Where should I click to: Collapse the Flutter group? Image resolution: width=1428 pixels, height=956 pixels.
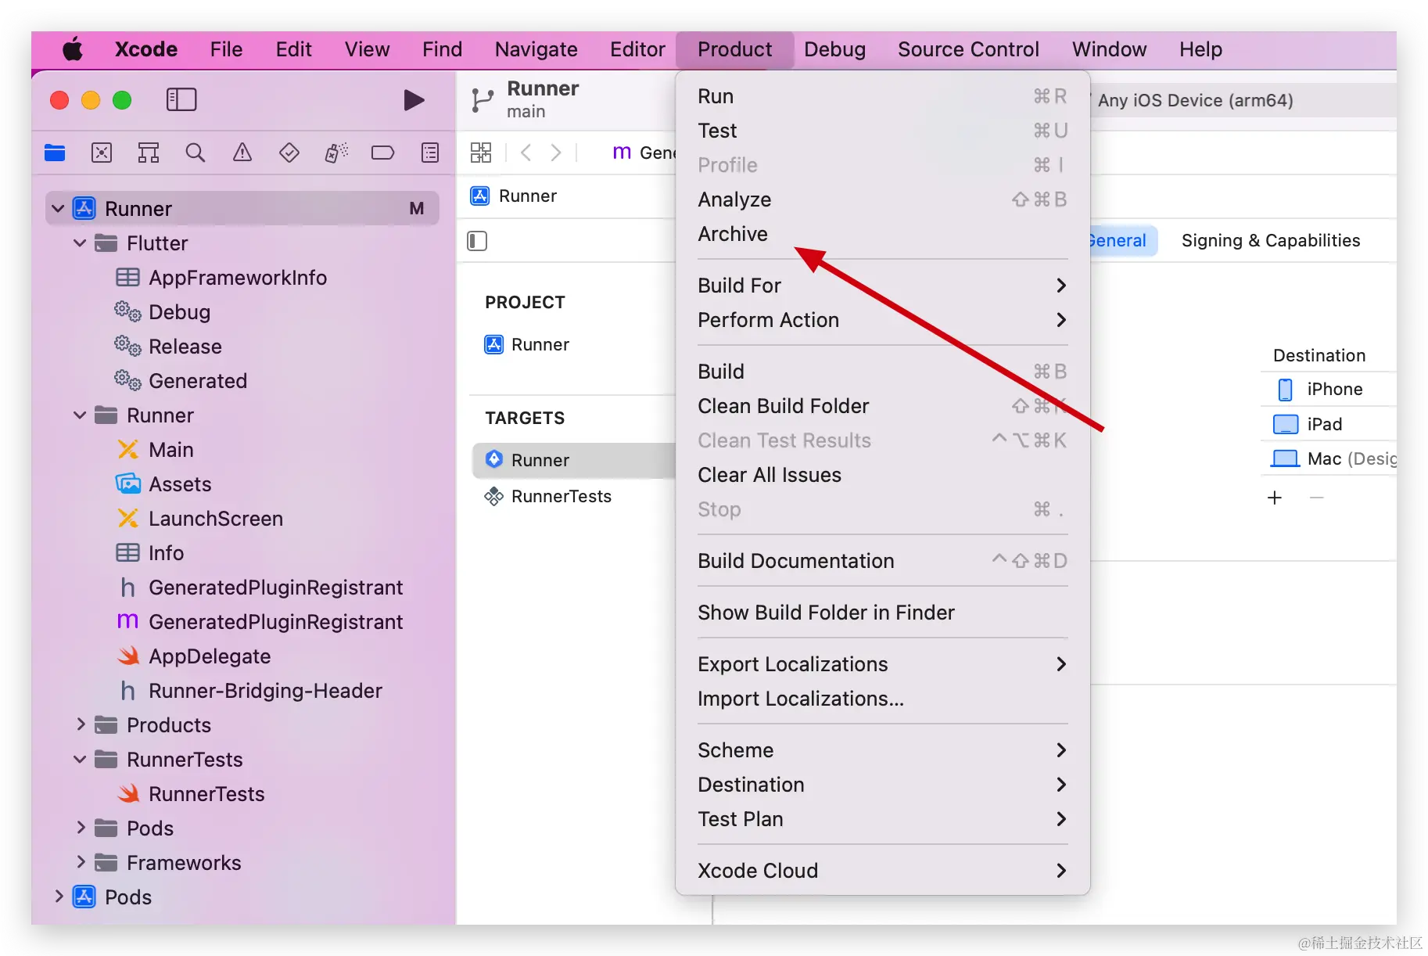[80, 243]
